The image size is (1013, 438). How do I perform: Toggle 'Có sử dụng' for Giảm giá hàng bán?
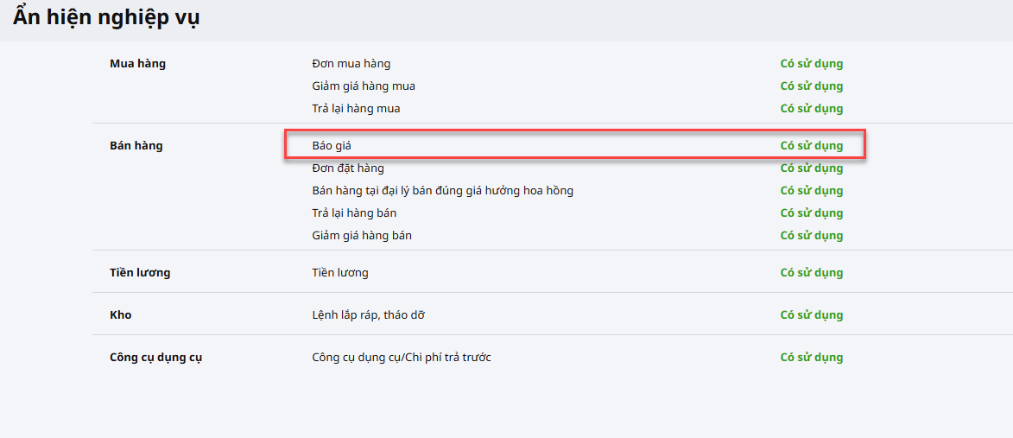pyautogui.click(x=811, y=236)
